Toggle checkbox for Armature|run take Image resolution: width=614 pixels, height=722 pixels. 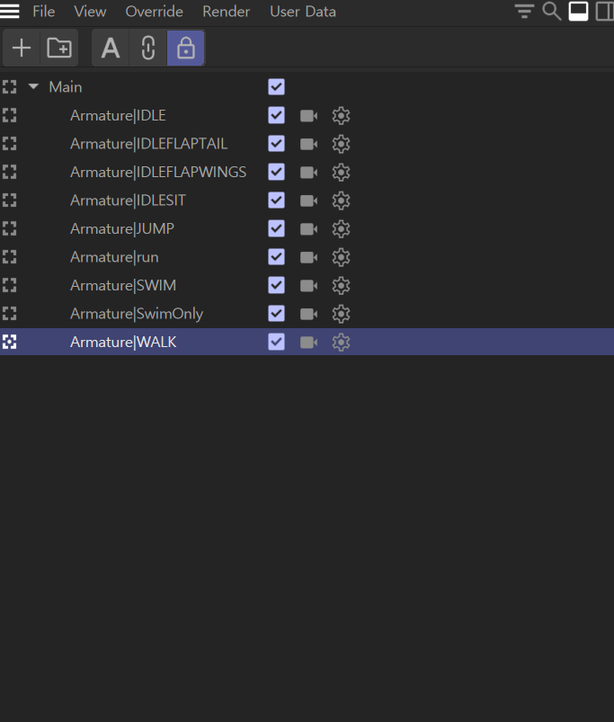click(x=276, y=257)
